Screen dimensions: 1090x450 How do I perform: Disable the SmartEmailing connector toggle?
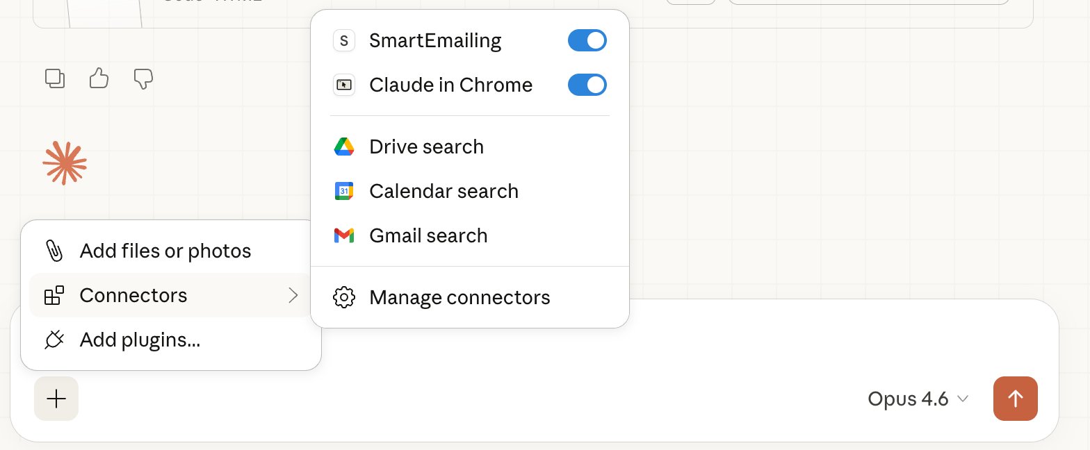(587, 41)
